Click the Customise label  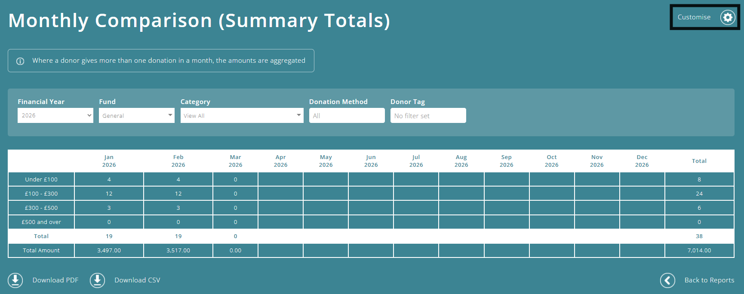pos(694,17)
